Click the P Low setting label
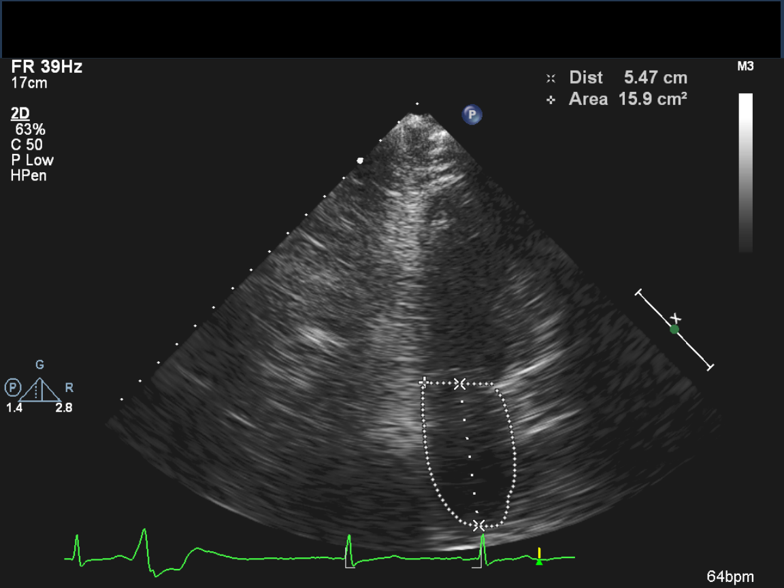This screenshot has width=784, height=588. pos(32,161)
